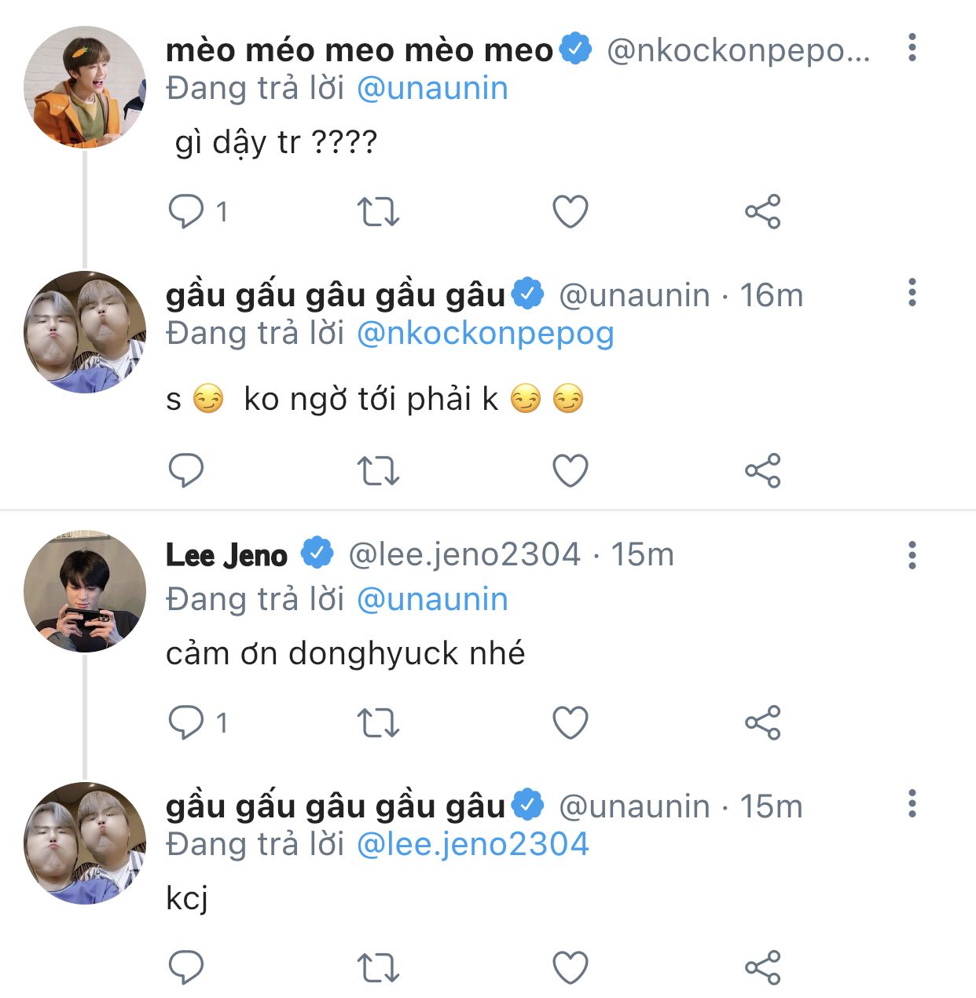Reply to the "ko ngờ tới phải k" tweet
Screen dimensions: 976x998
(187, 471)
